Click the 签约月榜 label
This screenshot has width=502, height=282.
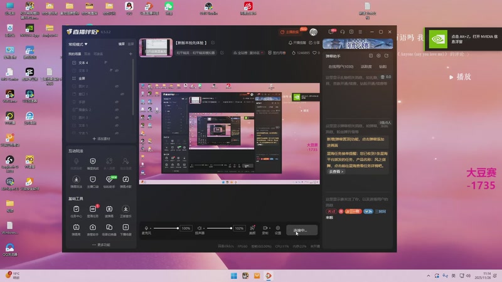coord(277,53)
